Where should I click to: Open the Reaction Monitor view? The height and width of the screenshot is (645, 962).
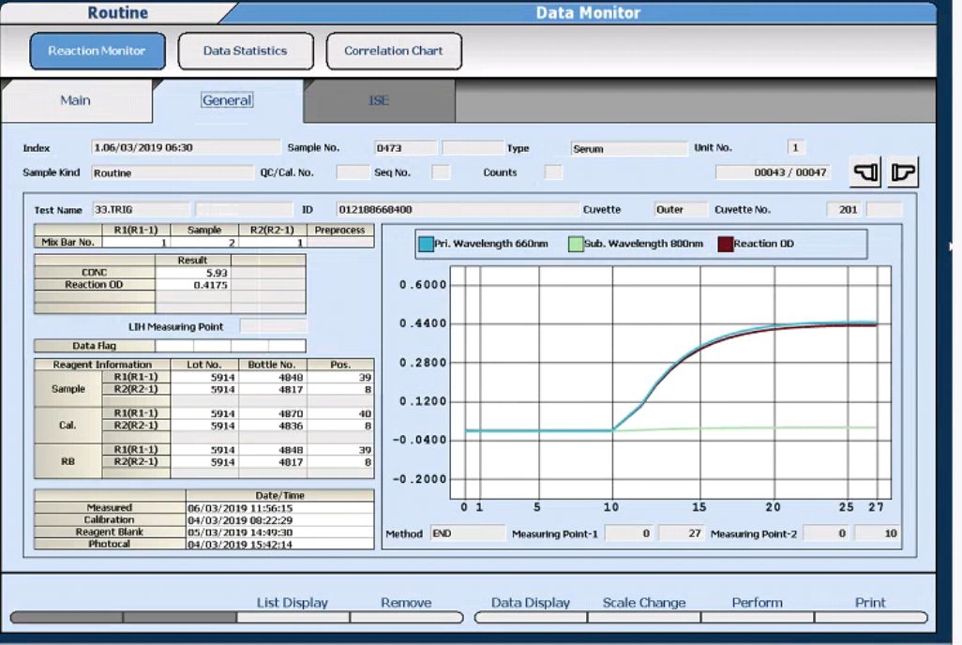click(x=98, y=51)
